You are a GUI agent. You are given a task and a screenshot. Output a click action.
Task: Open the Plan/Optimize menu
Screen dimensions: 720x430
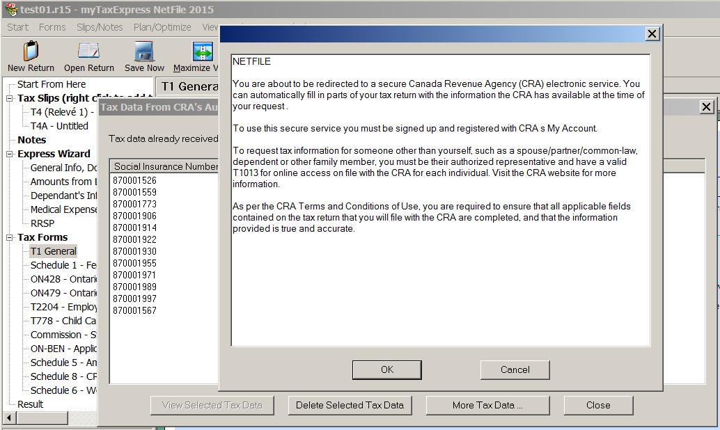[162, 27]
